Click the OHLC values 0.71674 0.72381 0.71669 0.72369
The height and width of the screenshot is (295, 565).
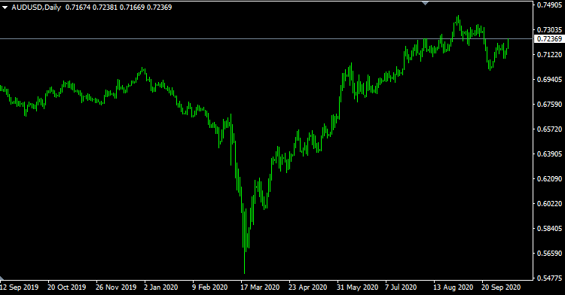[x=118, y=8]
